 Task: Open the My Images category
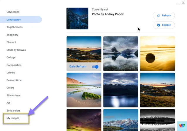(x=13, y=118)
